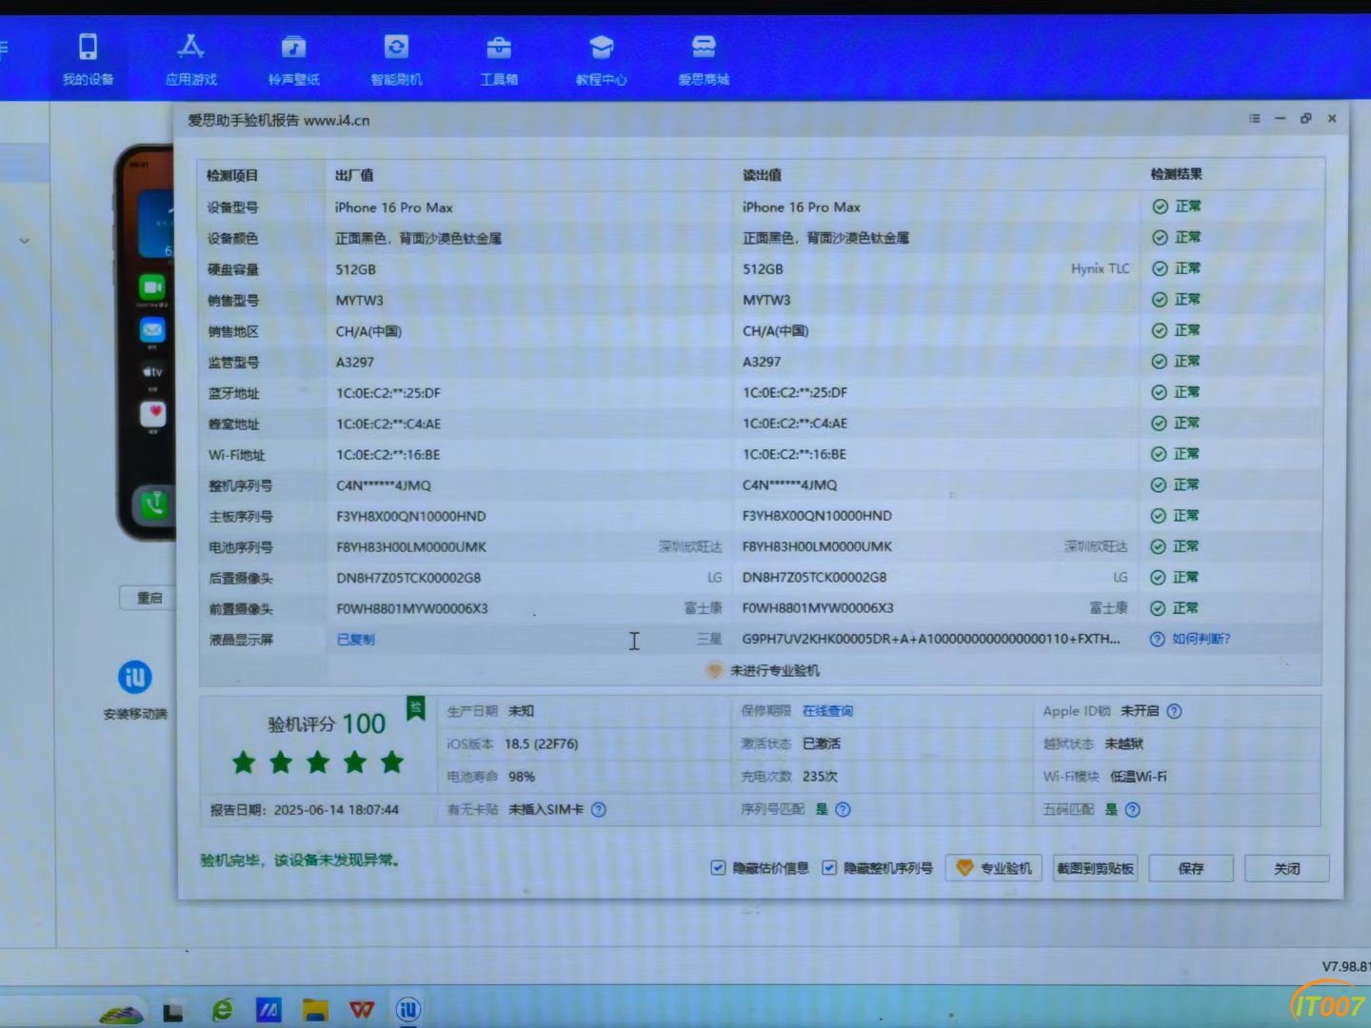Click the 读出值 column header
The image size is (1371, 1028).
762,175
